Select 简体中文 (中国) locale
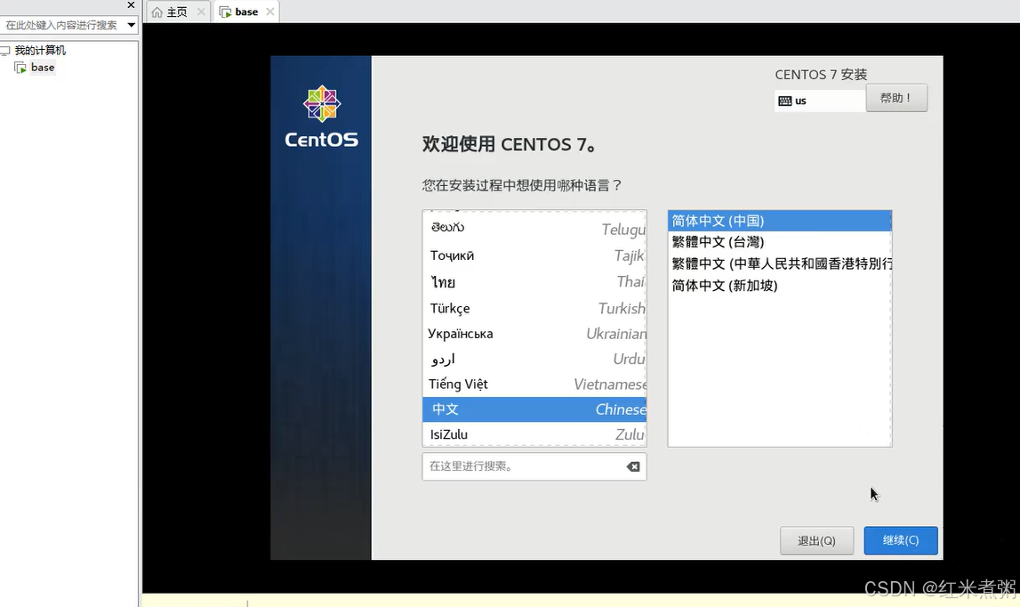Image resolution: width=1020 pixels, height=607 pixels. (x=779, y=221)
